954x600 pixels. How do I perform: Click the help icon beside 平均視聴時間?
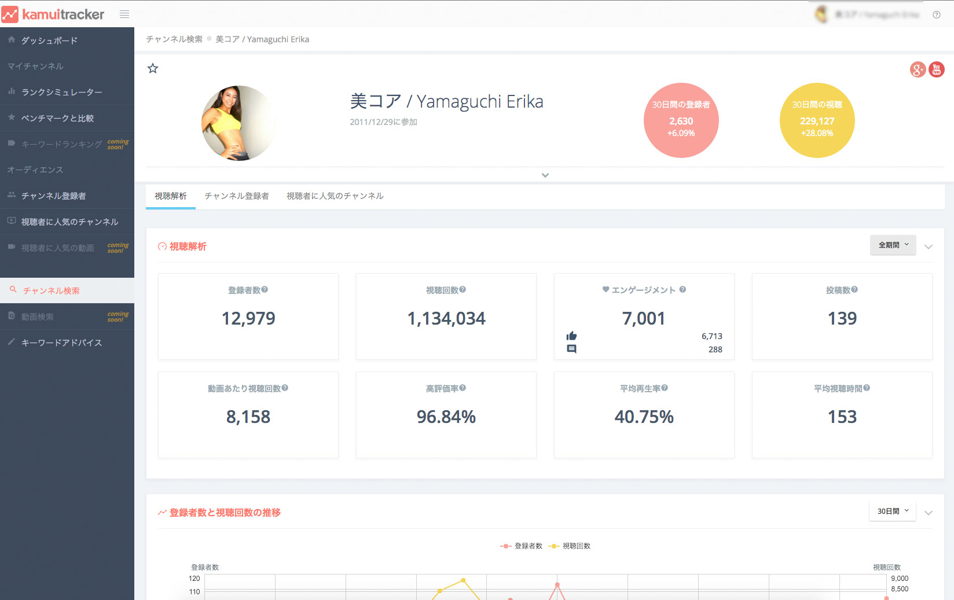pos(867,388)
